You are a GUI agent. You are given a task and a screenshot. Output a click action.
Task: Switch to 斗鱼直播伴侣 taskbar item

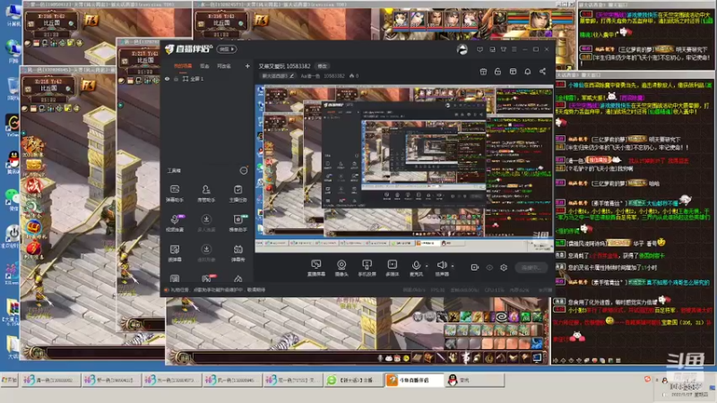pos(414,380)
